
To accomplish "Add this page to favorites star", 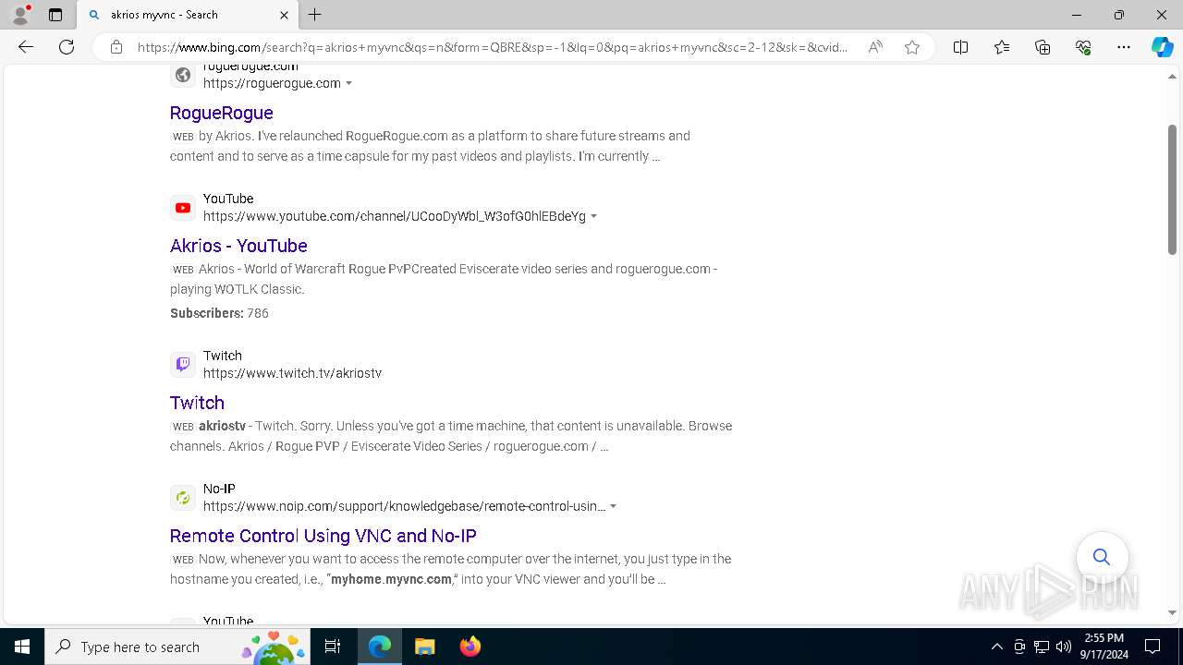I will point(912,47).
